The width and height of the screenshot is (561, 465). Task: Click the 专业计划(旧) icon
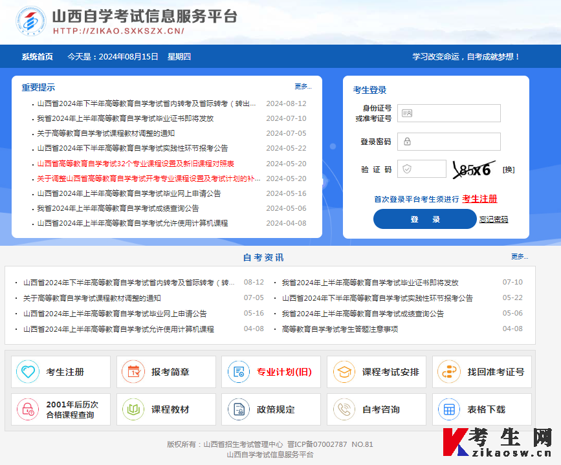click(x=238, y=371)
